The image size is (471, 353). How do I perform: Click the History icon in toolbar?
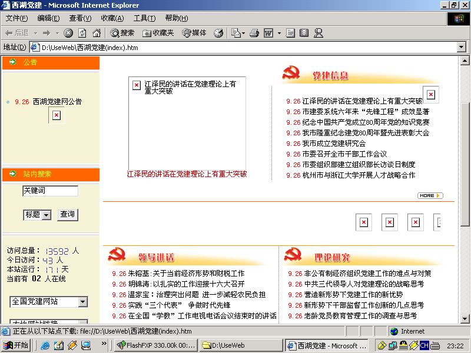tap(218, 33)
